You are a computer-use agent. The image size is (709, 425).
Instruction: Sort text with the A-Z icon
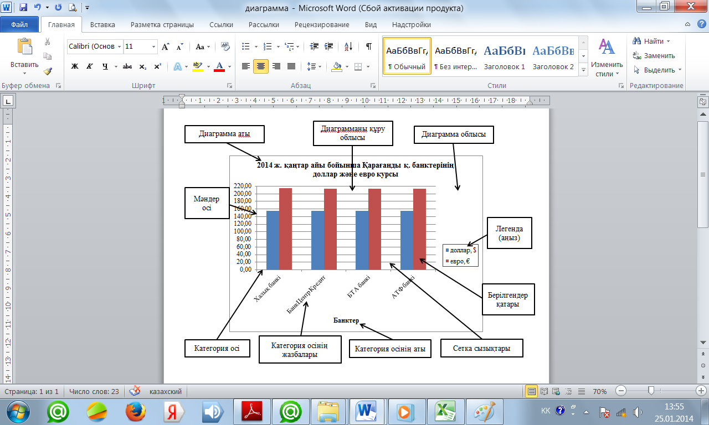(348, 46)
